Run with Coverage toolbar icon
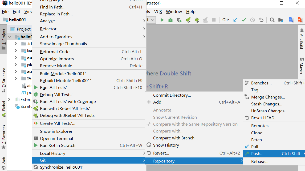The image size is (305, 171). pos(179,20)
